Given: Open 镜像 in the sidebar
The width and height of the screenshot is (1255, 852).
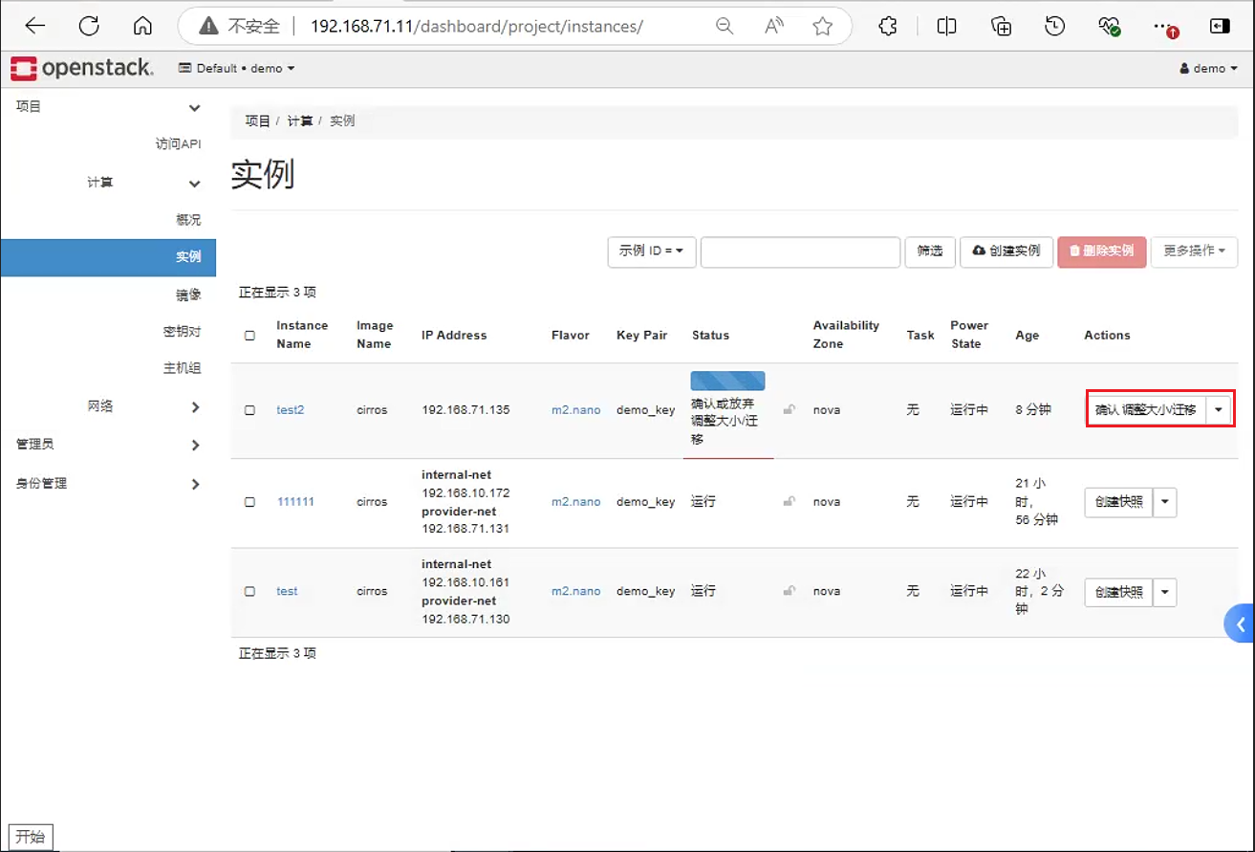Looking at the screenshot, I should point(188,295).
